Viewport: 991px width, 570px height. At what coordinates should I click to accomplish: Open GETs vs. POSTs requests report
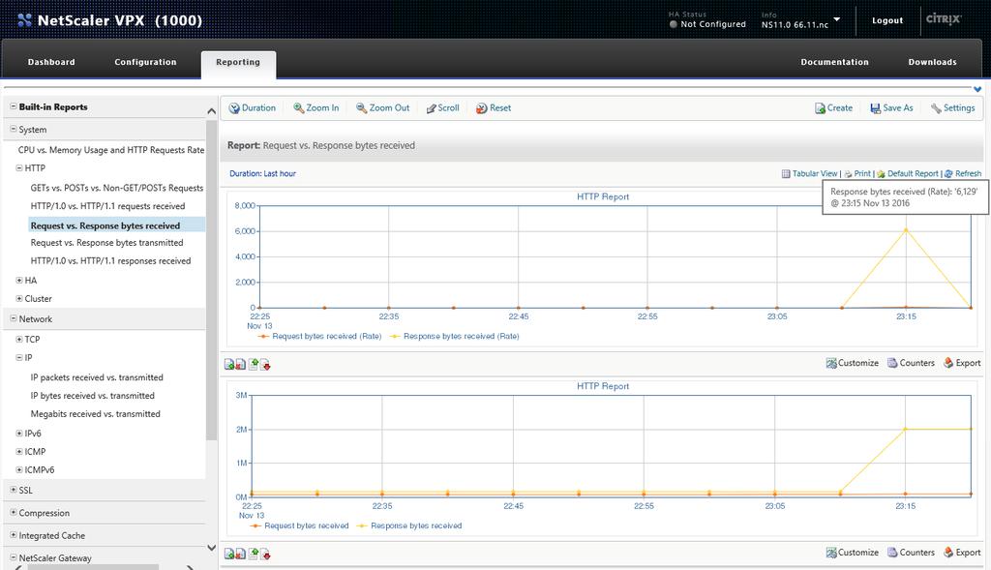117,188
